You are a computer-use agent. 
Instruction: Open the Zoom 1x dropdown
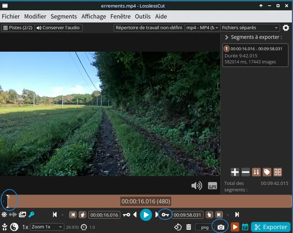point(47,227)
